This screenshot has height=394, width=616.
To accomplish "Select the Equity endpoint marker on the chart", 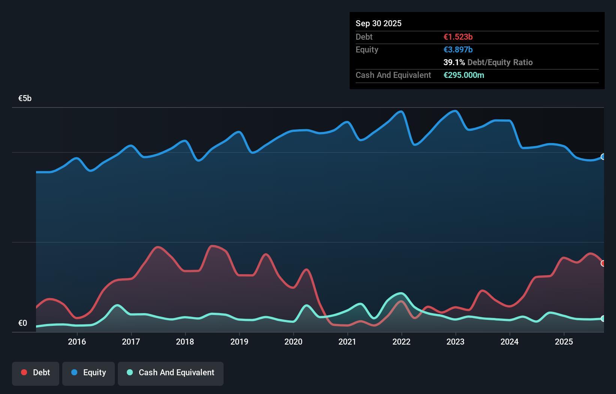I will (603, 157).
